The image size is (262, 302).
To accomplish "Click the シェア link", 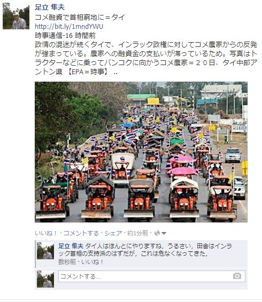I will (x=113, y=233).
